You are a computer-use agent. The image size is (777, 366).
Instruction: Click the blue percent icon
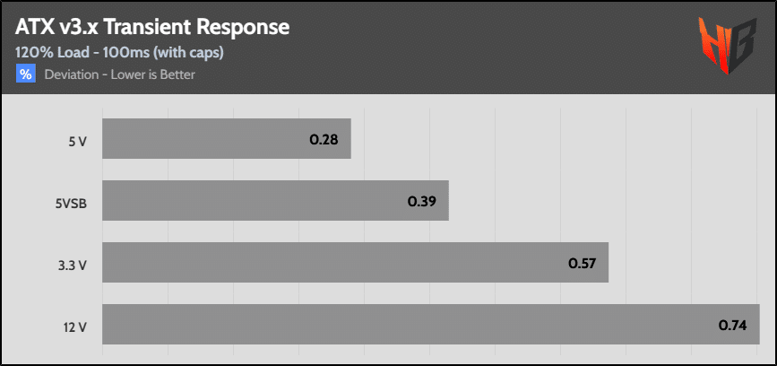26,74
